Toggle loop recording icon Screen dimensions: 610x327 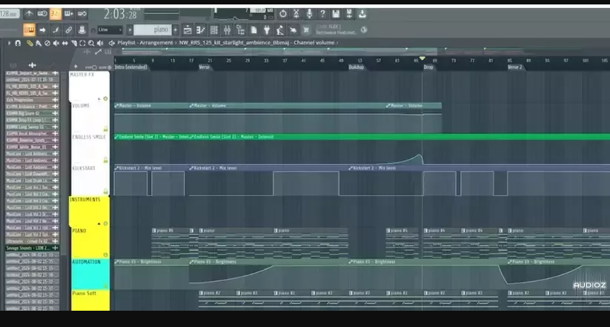click(82, 14)
